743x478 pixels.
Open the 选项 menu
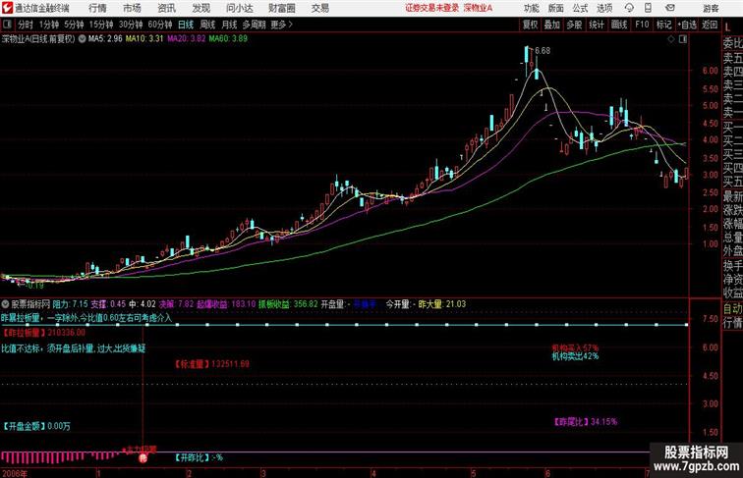[x=604, y=8]
